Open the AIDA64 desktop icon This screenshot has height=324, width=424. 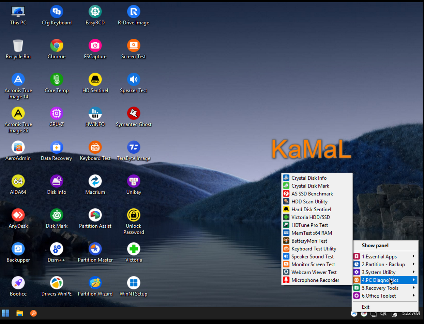(18, 185)
